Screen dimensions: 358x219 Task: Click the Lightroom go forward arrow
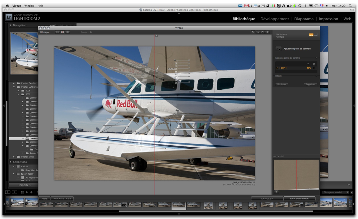[31, 192]
